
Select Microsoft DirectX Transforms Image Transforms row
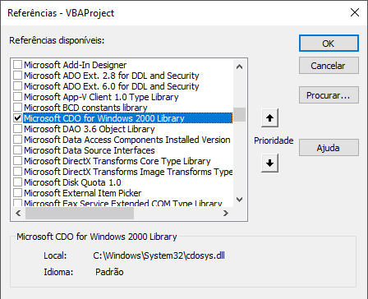click(128, 172)
